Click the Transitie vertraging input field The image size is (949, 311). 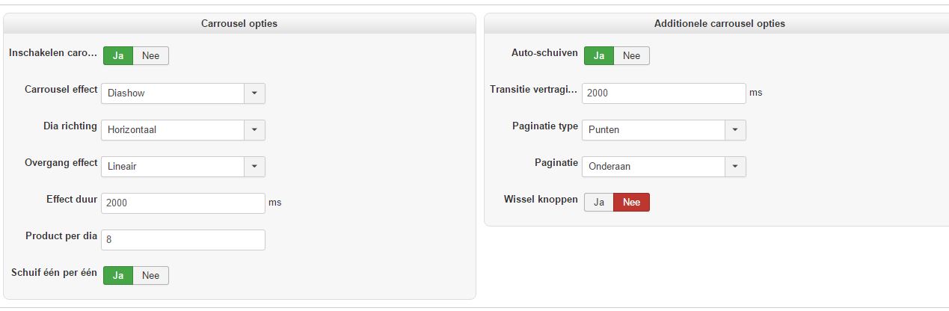[x=663, y=93]
